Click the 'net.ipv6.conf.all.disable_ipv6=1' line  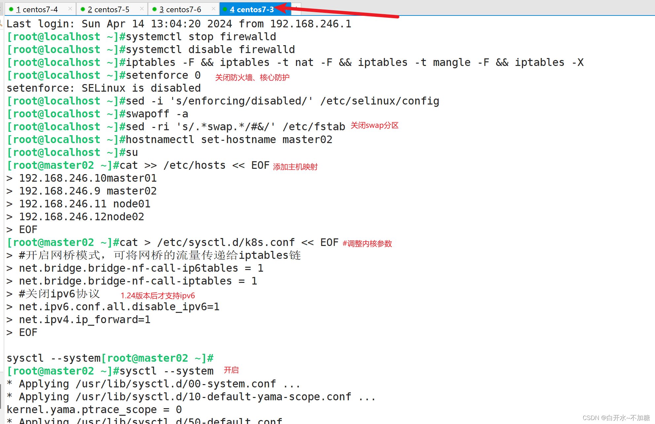[x=113, y=307]
